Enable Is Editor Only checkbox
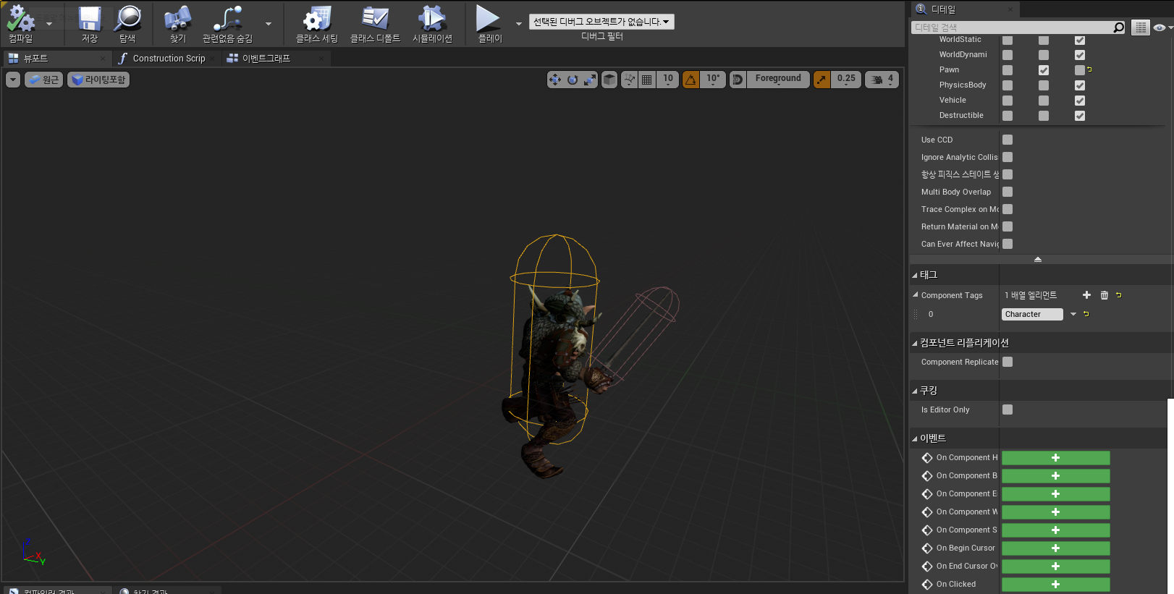The width and height of the screenshot is (1174, 594). point(1008,410)
